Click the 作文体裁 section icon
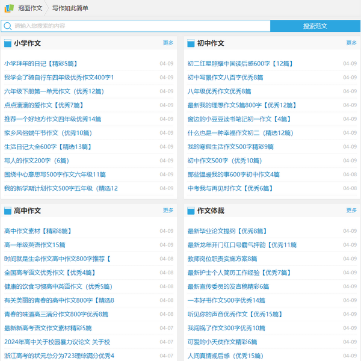The height and width of the screenshot is (361, 361). pyautogui.click(x=191, y=211)
